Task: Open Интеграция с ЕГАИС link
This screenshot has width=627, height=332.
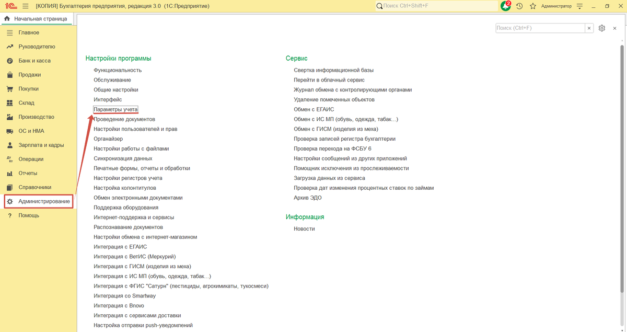Action: click(x=120, y=247)
